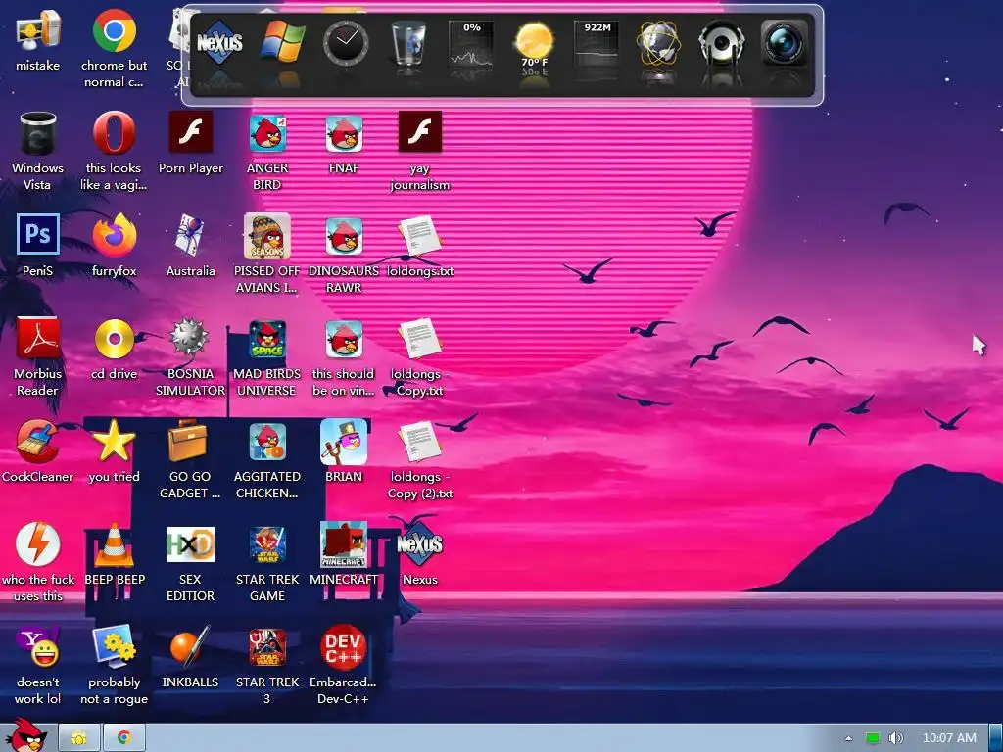This screenshot has height=752, width=1003.
Task: Open the loldongs.txt file
Action: 419,235
